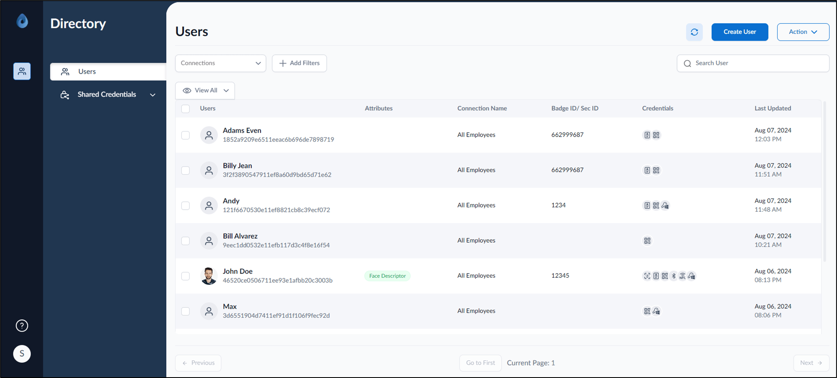Viewport: 837px width, 378px height.
Task: Select Users in the Directory sidebar
Action: 108,72
